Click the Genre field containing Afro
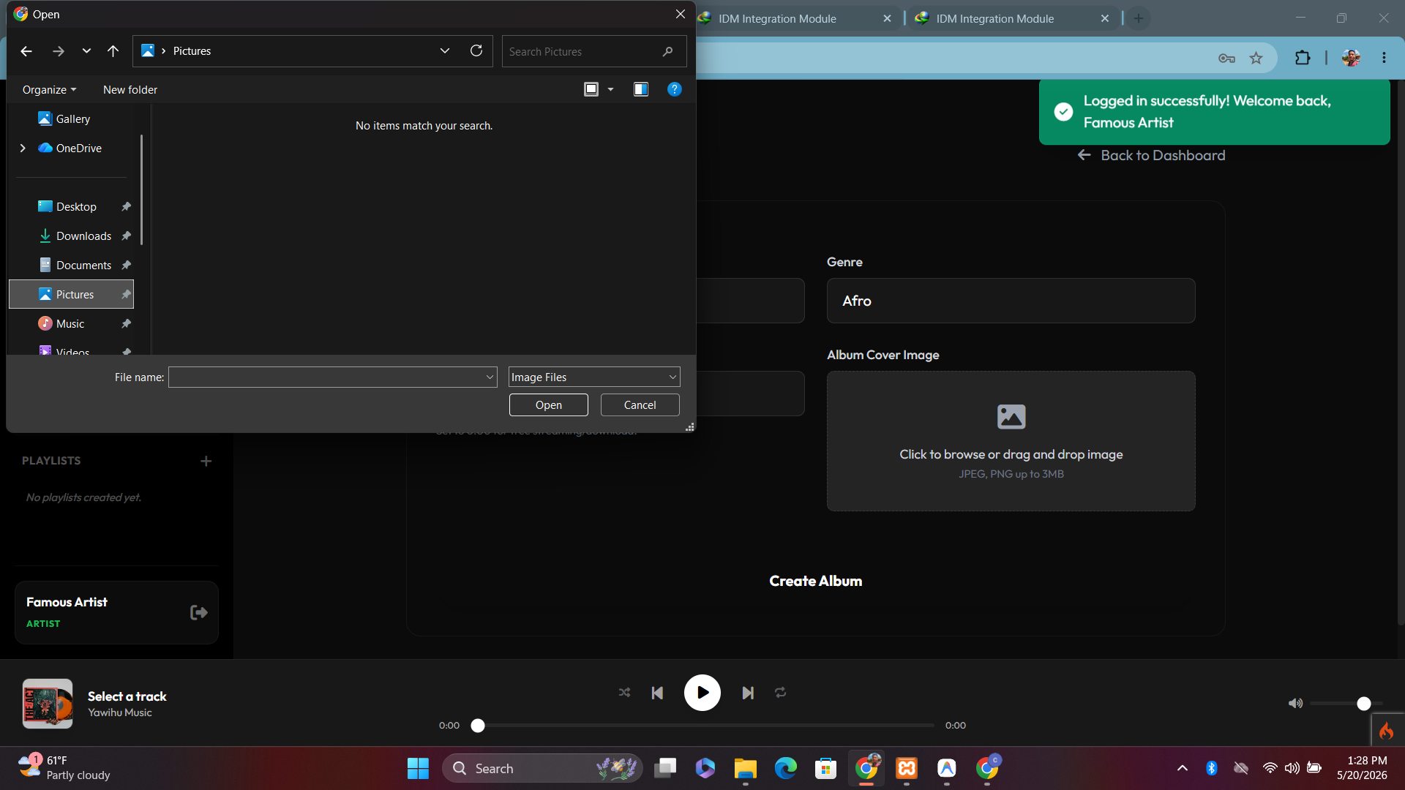Screen dimensions: 1405x790 coord(1011,301)
